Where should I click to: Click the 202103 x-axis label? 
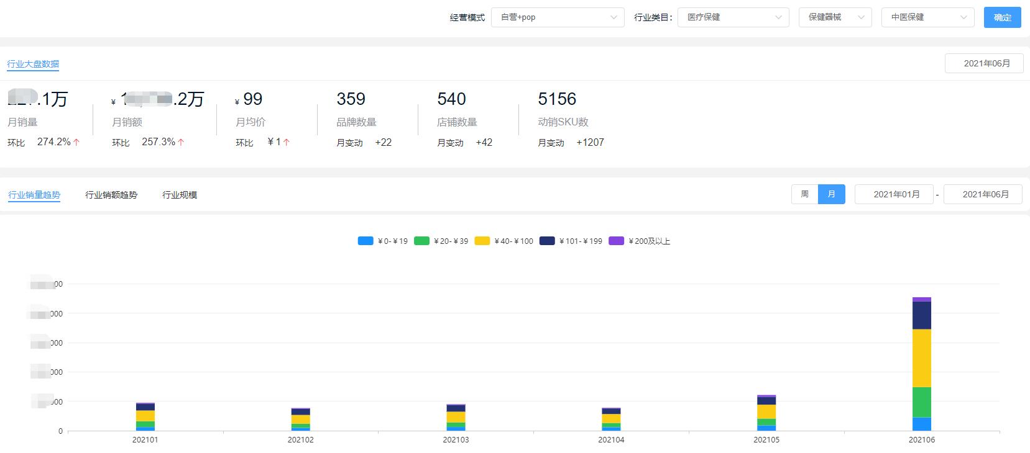[x=456, y=440]
